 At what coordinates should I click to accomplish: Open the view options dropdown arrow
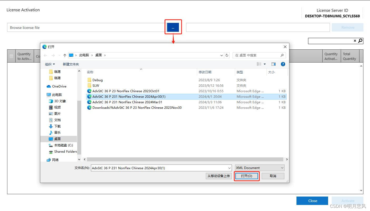pyautogui.click(x=265, y=64)
